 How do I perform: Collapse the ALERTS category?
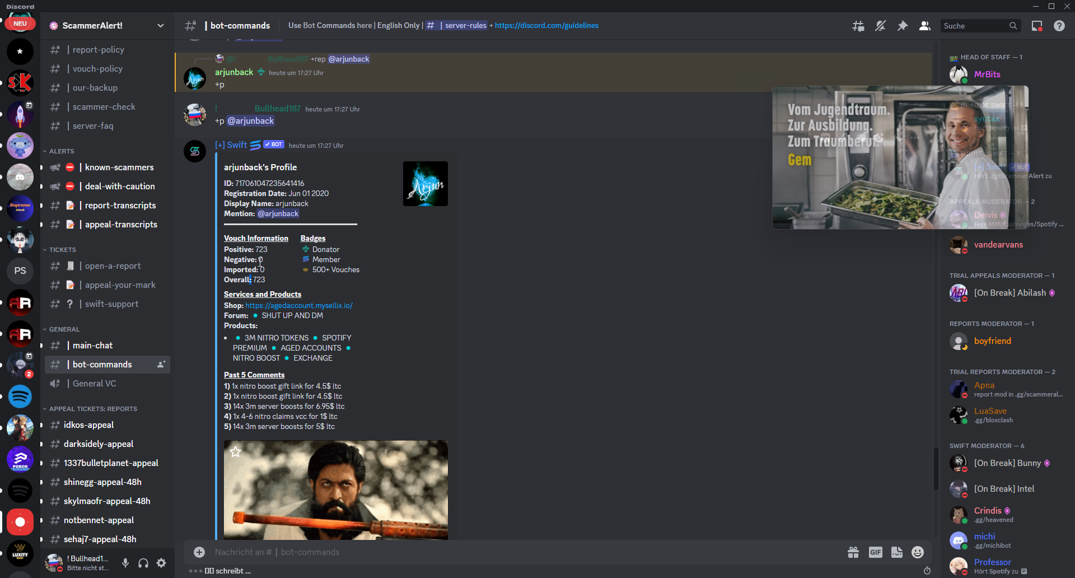[62, 151]
